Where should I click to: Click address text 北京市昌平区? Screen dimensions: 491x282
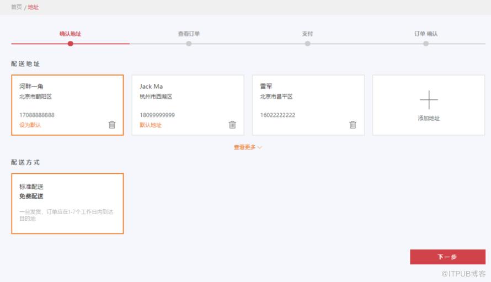(276, 97)
